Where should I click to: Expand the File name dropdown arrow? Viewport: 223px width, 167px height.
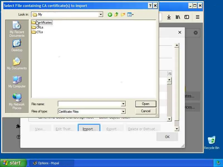(123, 104)
